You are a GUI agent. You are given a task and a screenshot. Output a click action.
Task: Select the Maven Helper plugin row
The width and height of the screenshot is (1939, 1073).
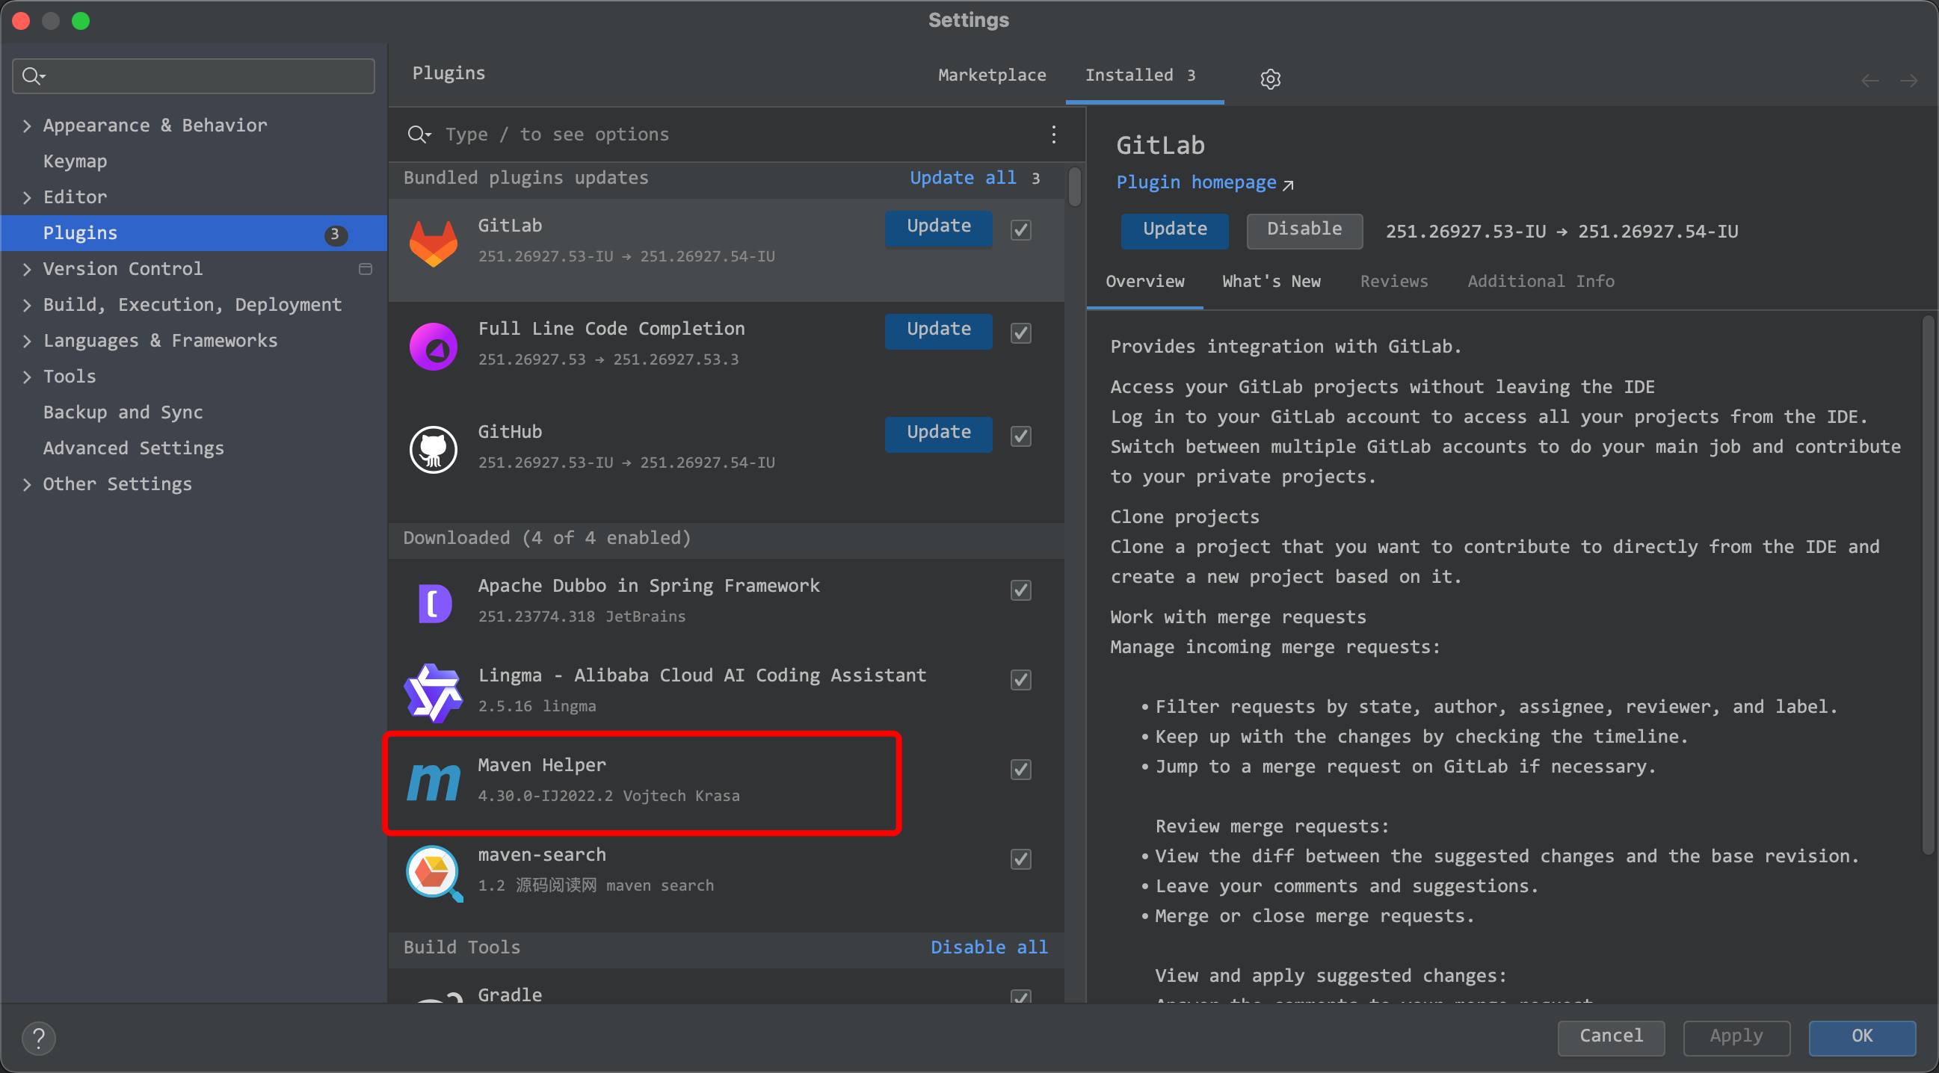click(726, 782)
